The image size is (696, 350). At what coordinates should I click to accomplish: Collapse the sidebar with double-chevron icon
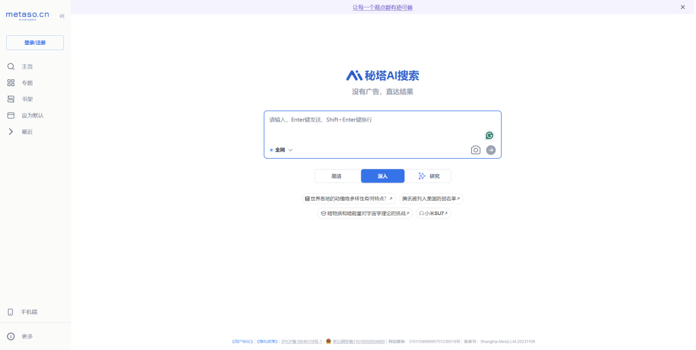(x=62, y=16)
